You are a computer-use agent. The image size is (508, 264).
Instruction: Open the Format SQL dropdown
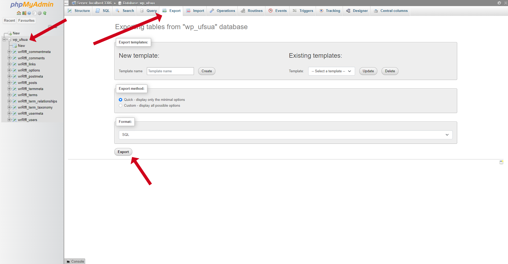click(x=285, y=135)
